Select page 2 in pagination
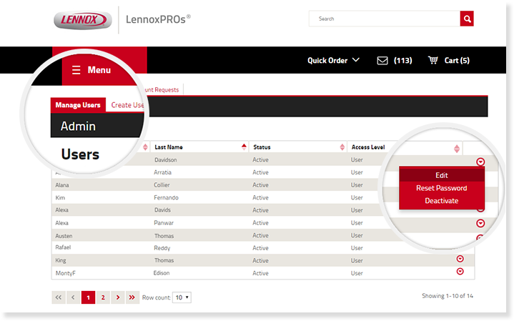The width and height of the screenshot is (514, 321). (x=103, y=297)
